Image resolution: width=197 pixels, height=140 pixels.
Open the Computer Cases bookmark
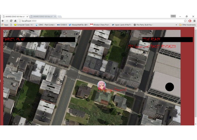24,25
